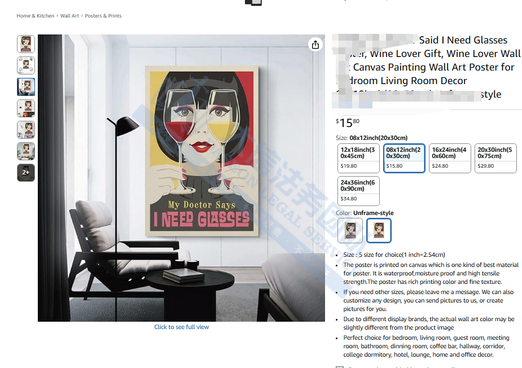Screen dimensions: 522x368
Task: Open the 2+ more images thumbnail
Action: point(26,173)
